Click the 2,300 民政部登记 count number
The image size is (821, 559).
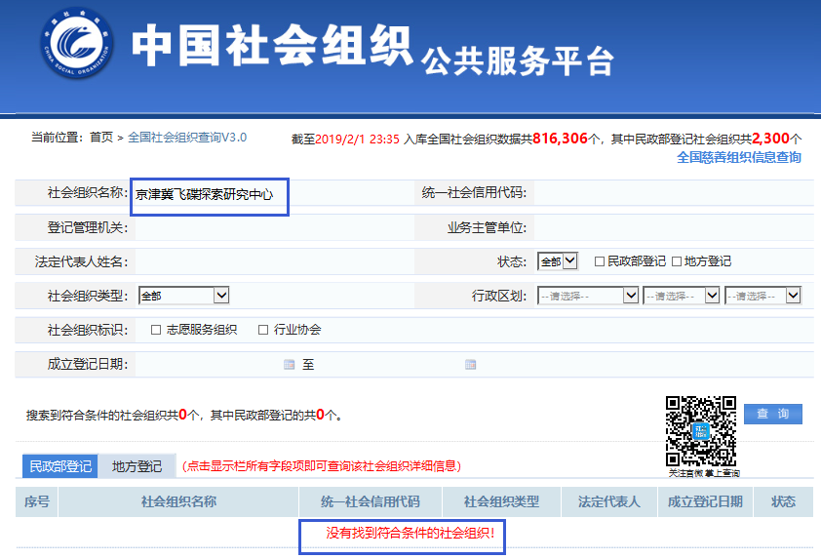tap(770, 139)
